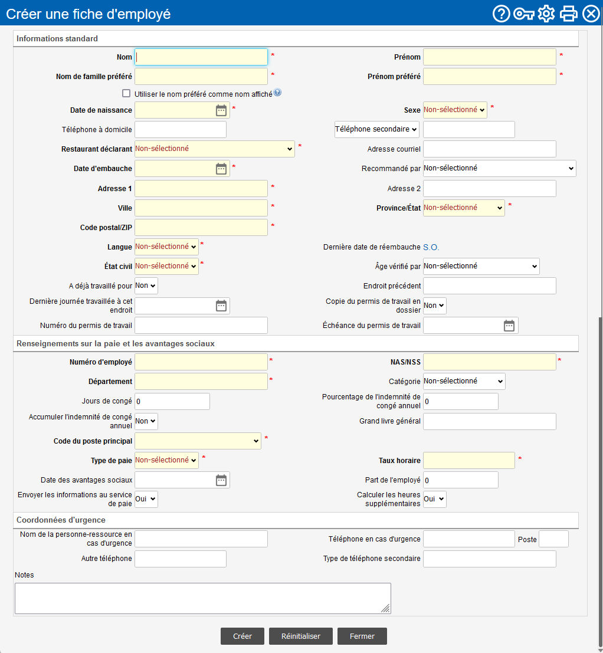603x653 pixels.
Task: Click Nom de la personne-ressource en cas d'urgence field
Action: click(x=201, y=539)
